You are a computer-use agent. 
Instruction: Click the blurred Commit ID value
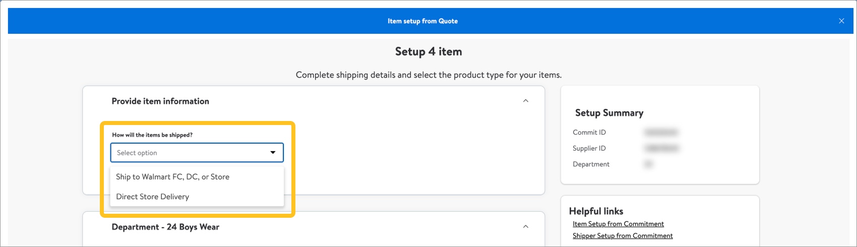661,133
